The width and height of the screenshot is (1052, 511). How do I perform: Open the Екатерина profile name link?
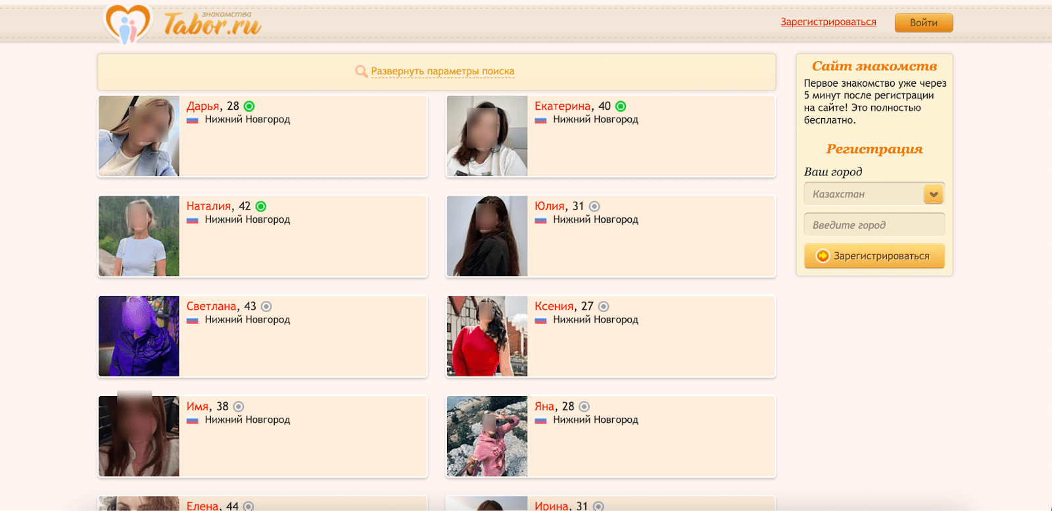[562, 106]
